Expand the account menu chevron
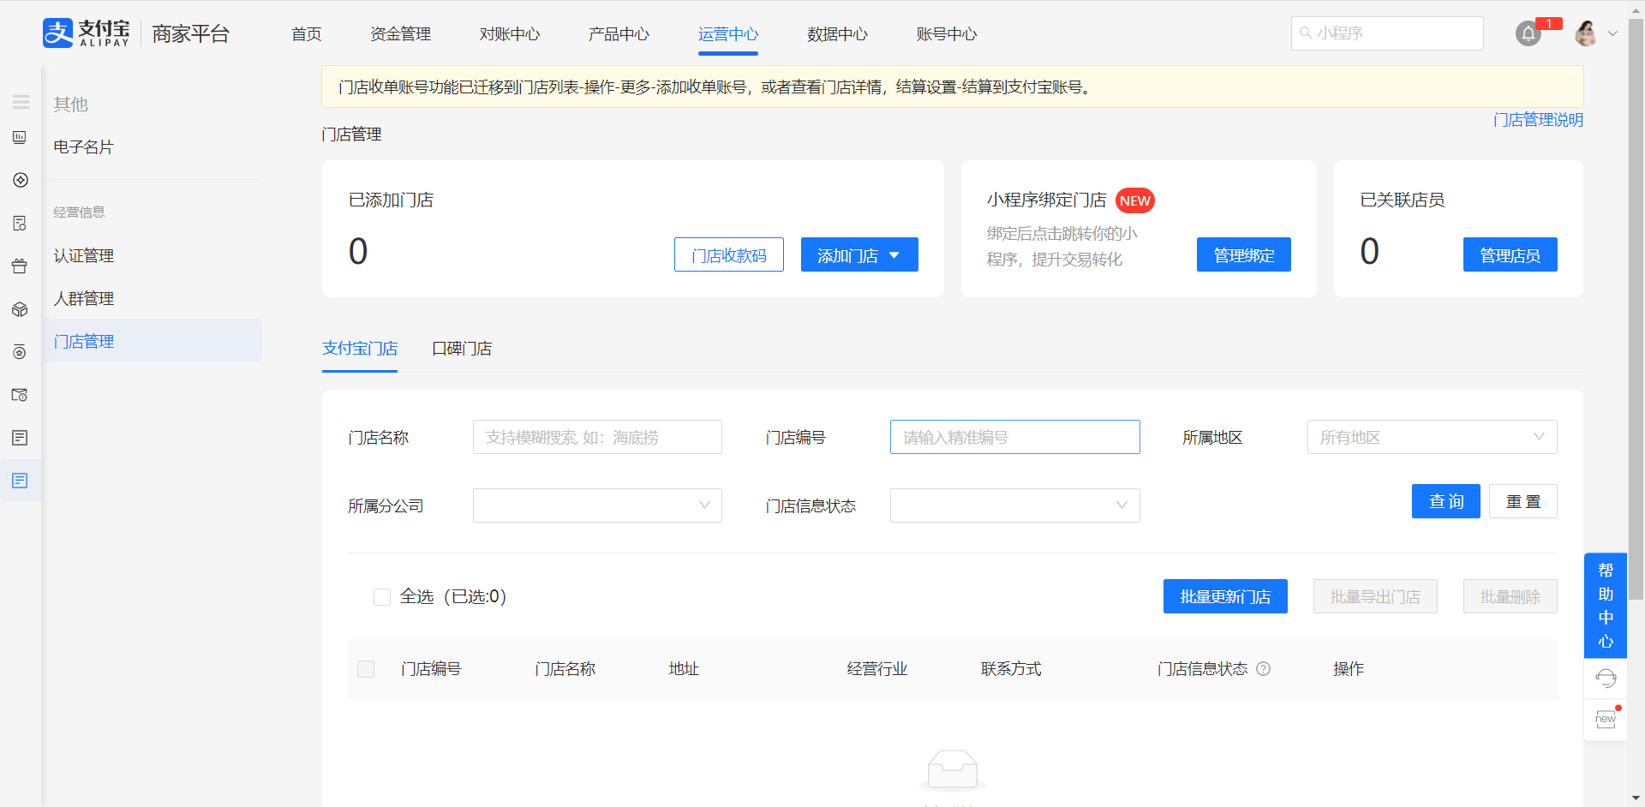The width and height of the screenshot is (1645, 807). click(1612, 34)
